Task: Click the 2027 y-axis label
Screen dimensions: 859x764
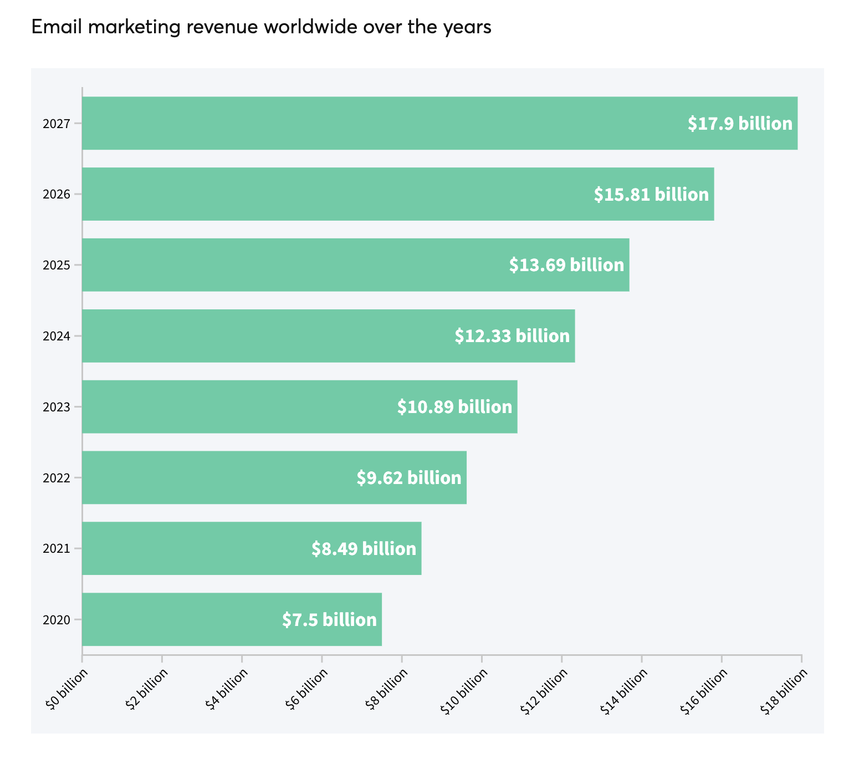Action: [57, 124]
